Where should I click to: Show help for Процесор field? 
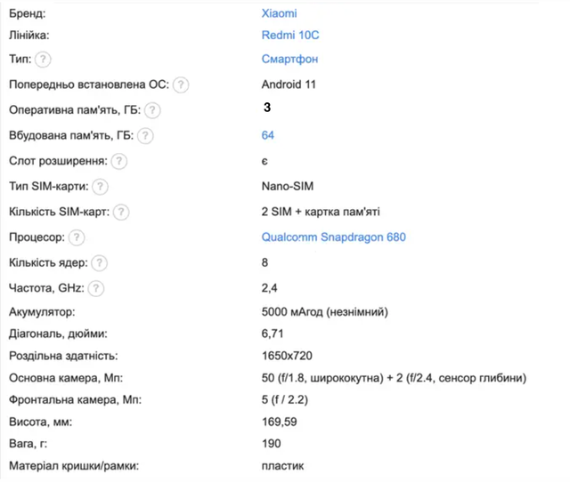pos(77,237)
